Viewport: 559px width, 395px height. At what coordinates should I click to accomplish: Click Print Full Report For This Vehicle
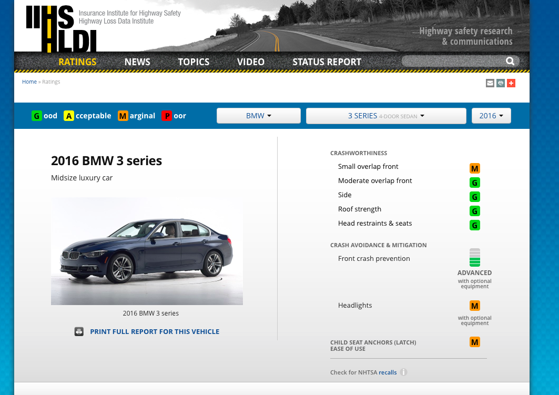pos(155,331)
